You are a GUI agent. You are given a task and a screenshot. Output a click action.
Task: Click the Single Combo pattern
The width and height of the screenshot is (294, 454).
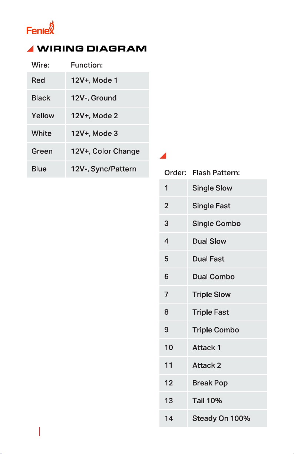pos(216,223)
